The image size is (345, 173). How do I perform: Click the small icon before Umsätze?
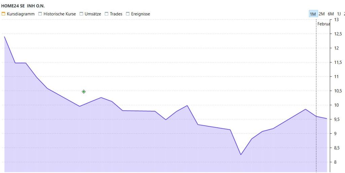(x=81, y=14)
